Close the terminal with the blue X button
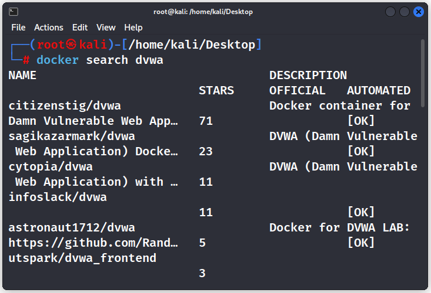 tap(418, 12)
